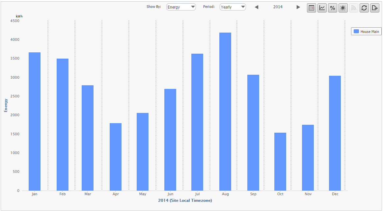Advance to next year arrow
Screen dimensions: 383x212
click(298, 7)
